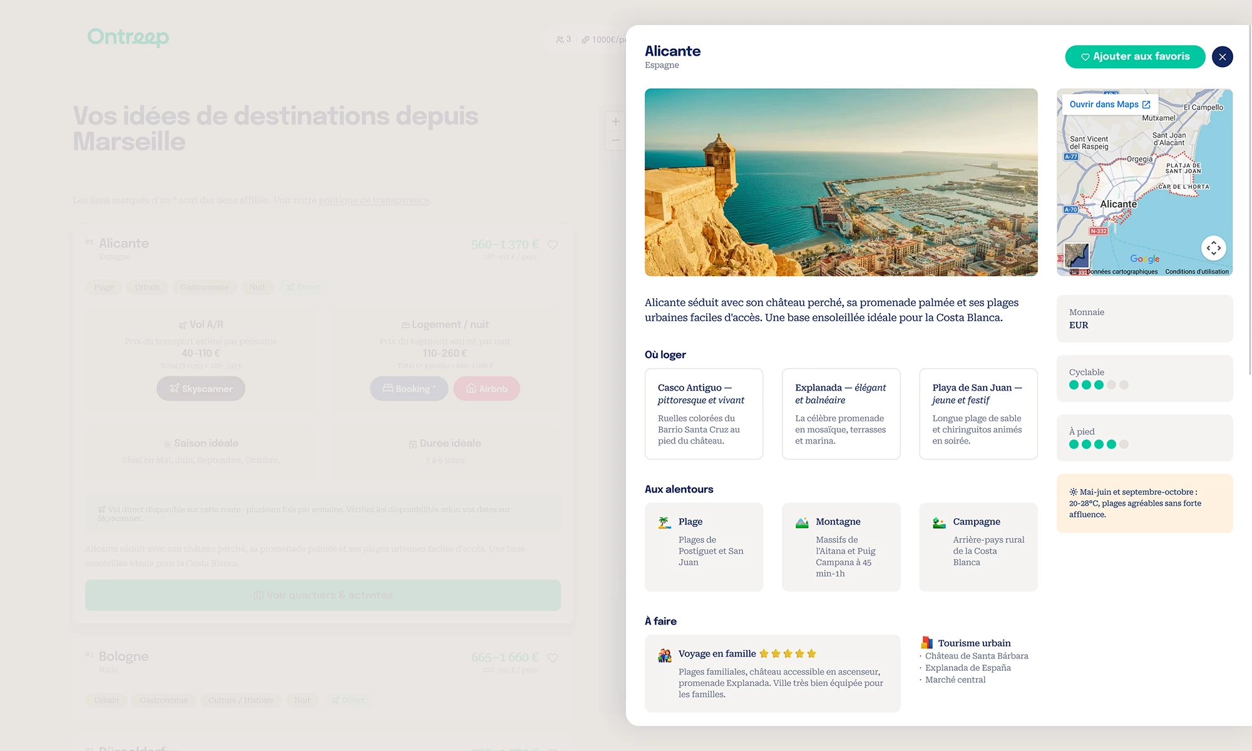1252x751 pixels.
Task: Click the Ontreep logo in background page
Action: click(x=128, y=37)
